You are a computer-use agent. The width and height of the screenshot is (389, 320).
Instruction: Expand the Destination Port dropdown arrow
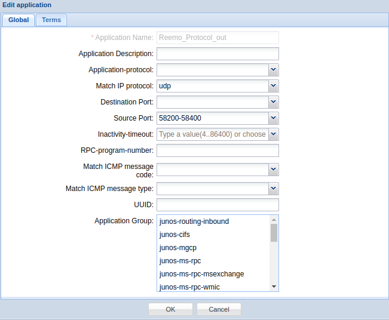pos(273,102)
